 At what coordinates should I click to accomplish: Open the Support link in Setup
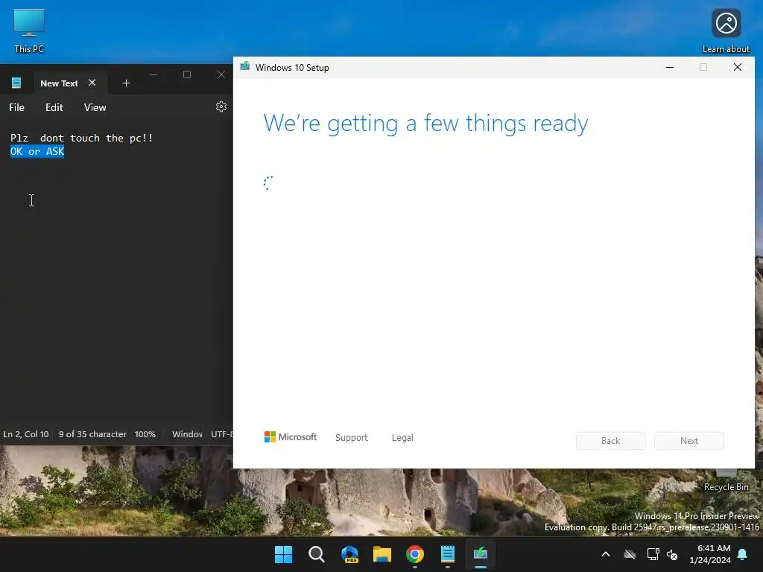click(x=352, y=437)
